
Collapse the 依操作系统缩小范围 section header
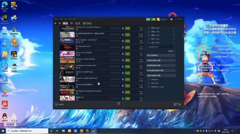[x=161, y=75]
